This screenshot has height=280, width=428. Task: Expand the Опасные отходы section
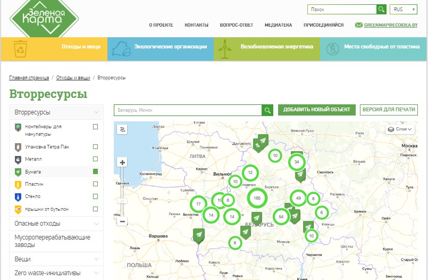tap(56, 224)
